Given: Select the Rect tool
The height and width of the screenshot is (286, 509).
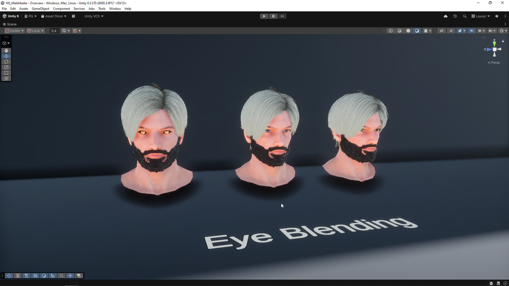Looking at the screenshot, I should (x=6, y=73).
